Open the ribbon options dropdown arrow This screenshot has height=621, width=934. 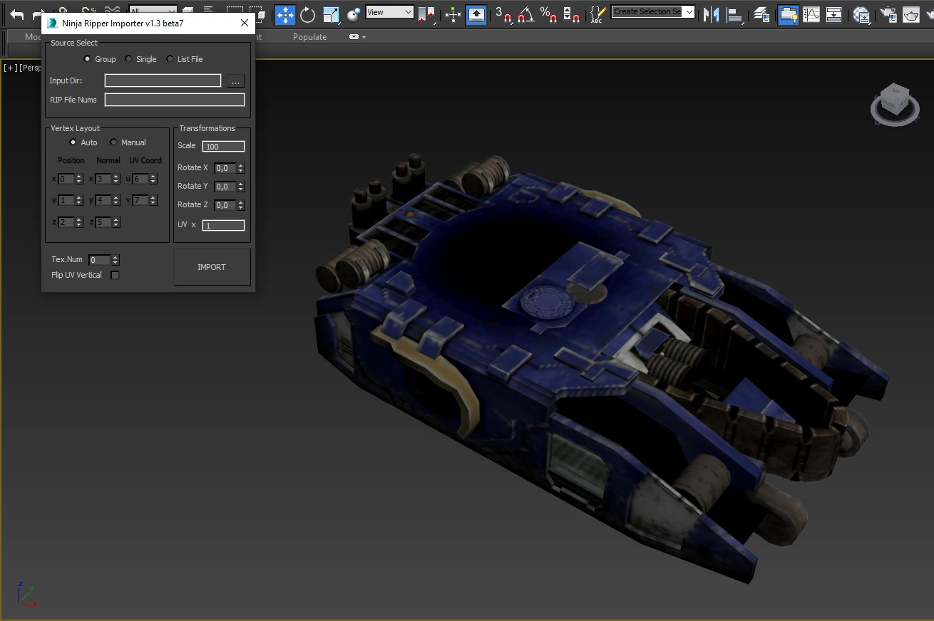[x=364, y=37]
